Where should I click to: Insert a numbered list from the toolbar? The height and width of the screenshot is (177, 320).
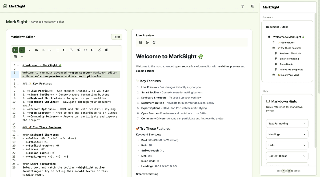click(x=64, y=50)
